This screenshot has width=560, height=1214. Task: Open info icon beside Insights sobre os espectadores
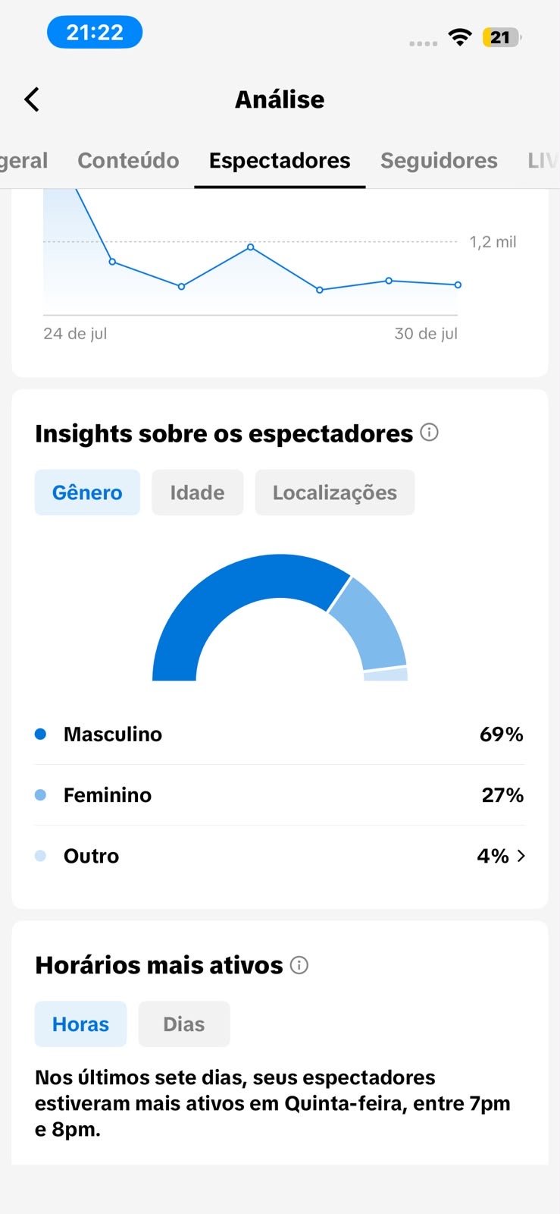(430, 432)
